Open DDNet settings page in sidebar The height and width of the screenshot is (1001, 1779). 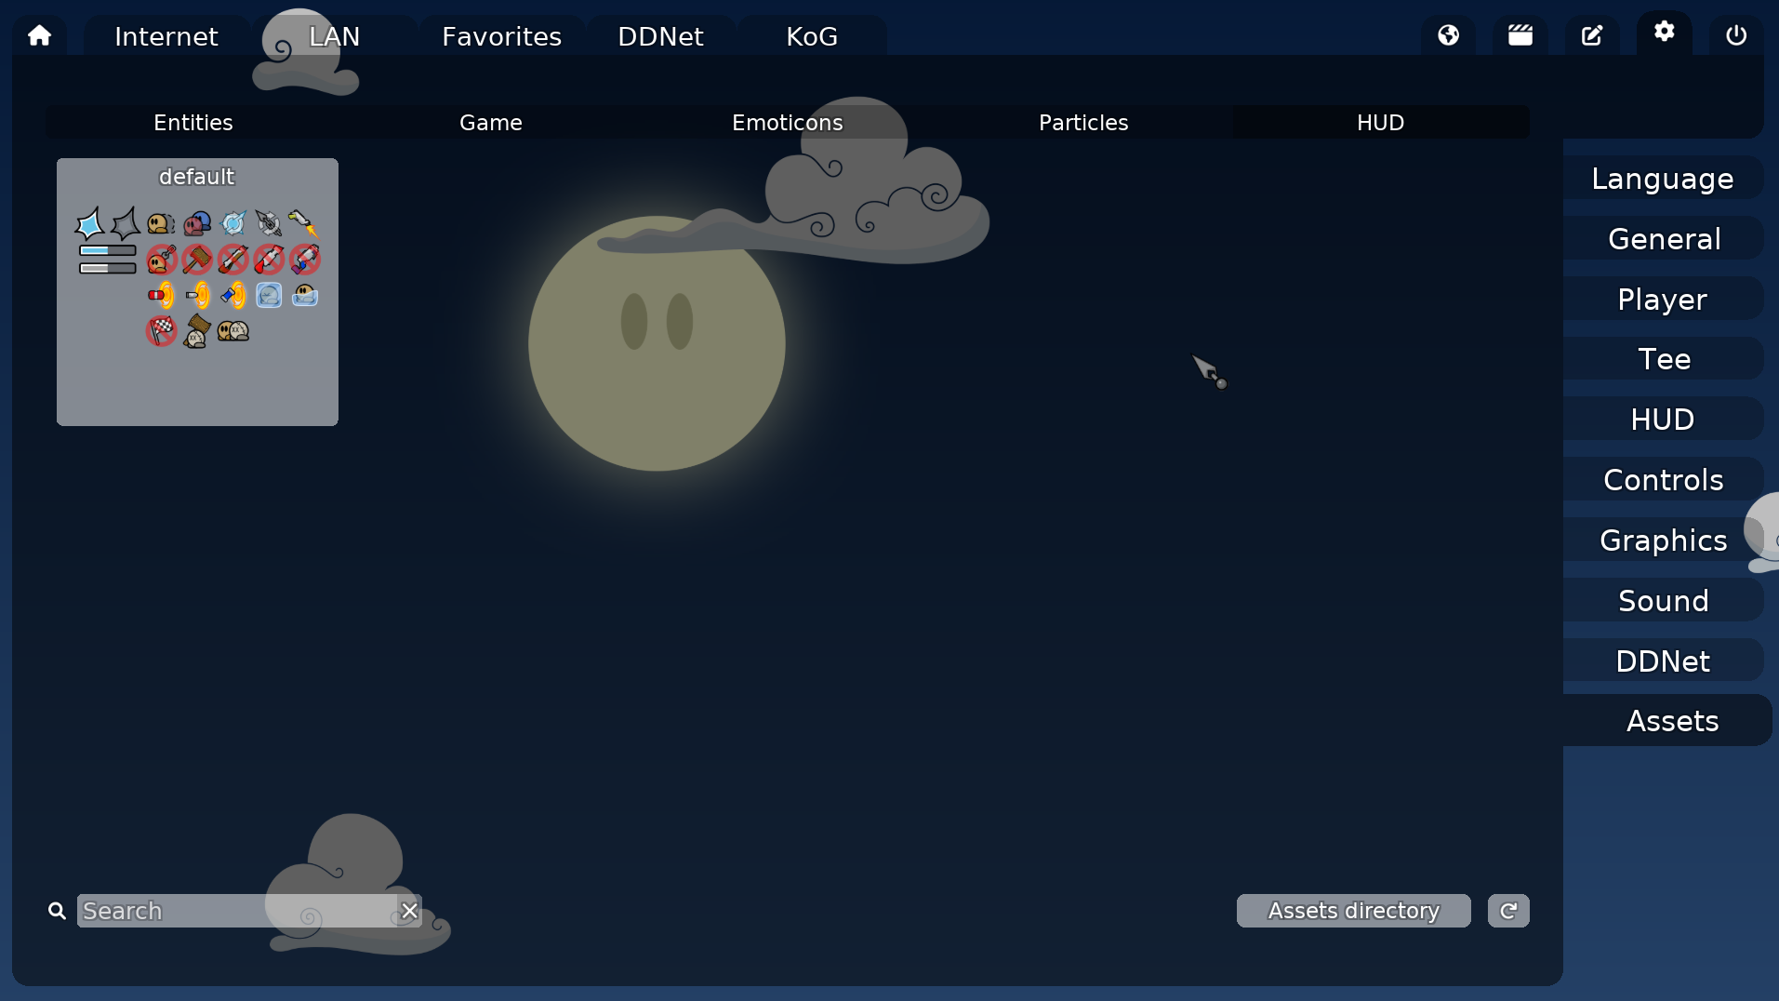tap(1663, 661)
